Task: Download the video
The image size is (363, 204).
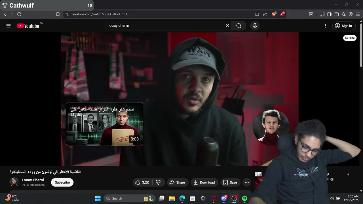Action: [x=204, y=182]
